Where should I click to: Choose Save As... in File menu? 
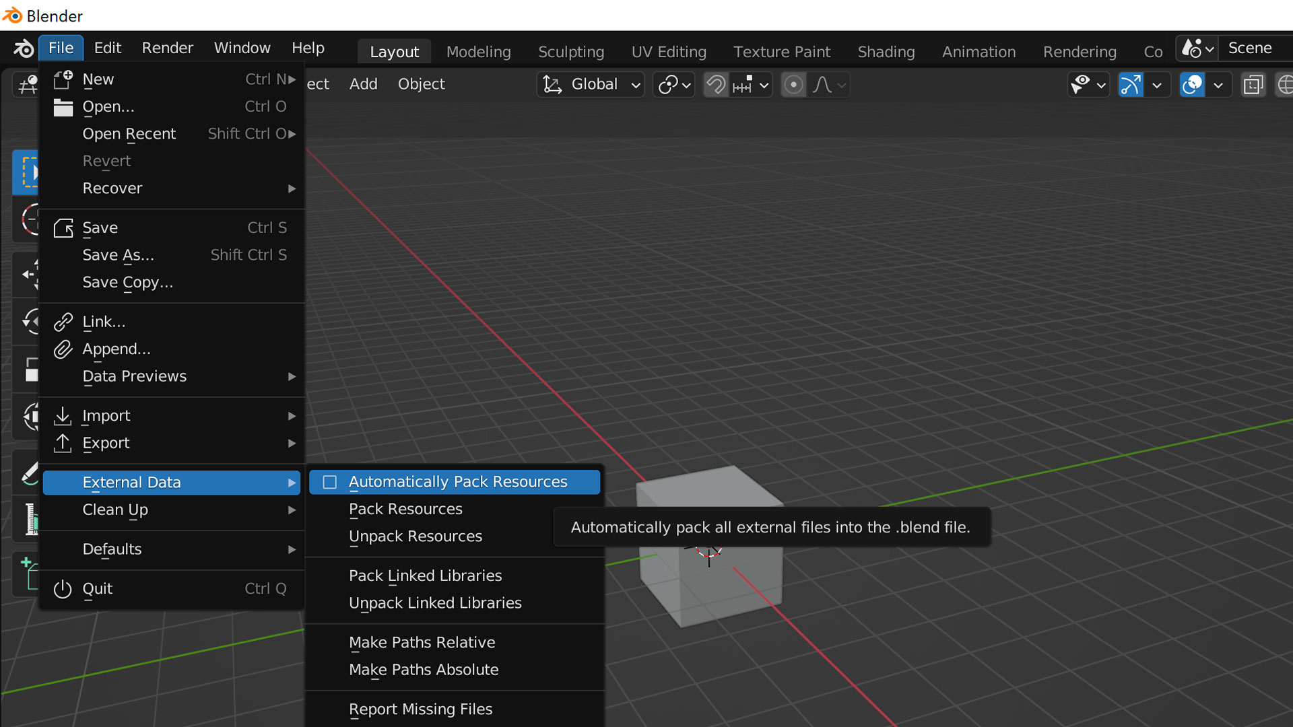[x=172, y=255]
